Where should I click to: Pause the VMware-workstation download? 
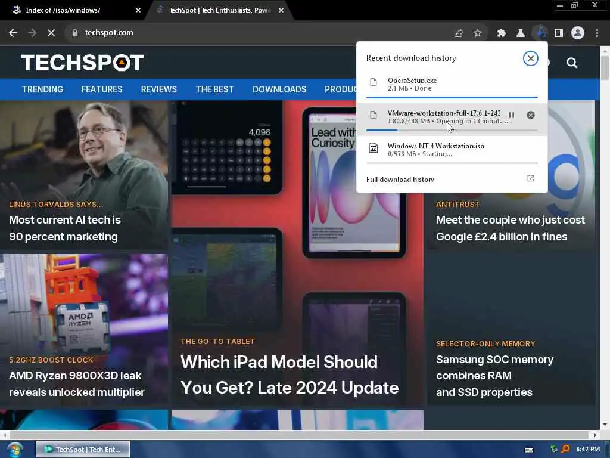pyautogui.click(x=512, y=115)
